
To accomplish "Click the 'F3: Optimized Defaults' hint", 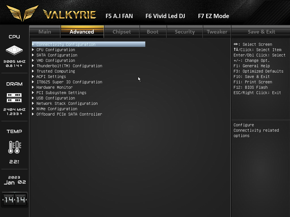I will tap(258, 71).
